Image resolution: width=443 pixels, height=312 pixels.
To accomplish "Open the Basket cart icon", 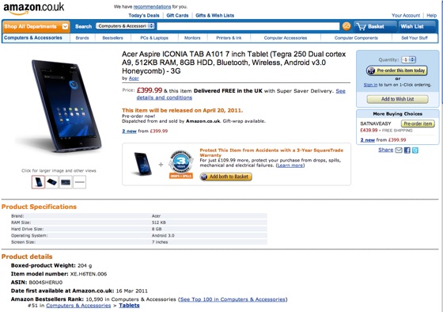I will click(362, 27).
